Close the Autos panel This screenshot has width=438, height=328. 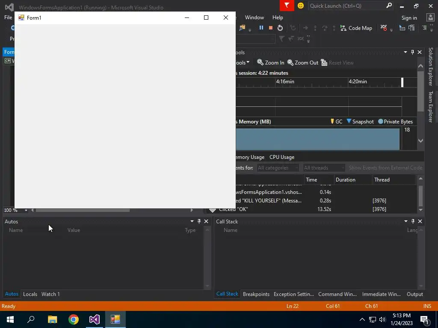(206, 221)
